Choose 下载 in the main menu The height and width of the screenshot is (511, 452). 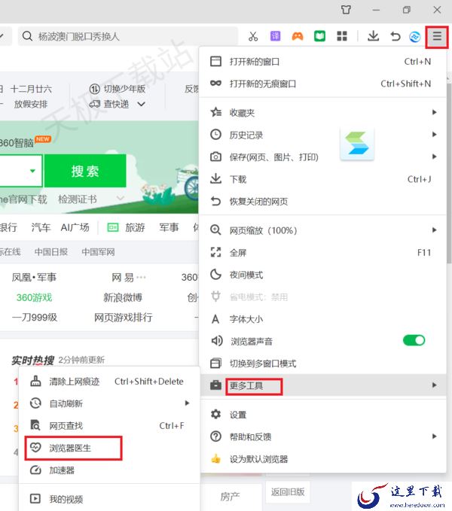click(322, 179)
